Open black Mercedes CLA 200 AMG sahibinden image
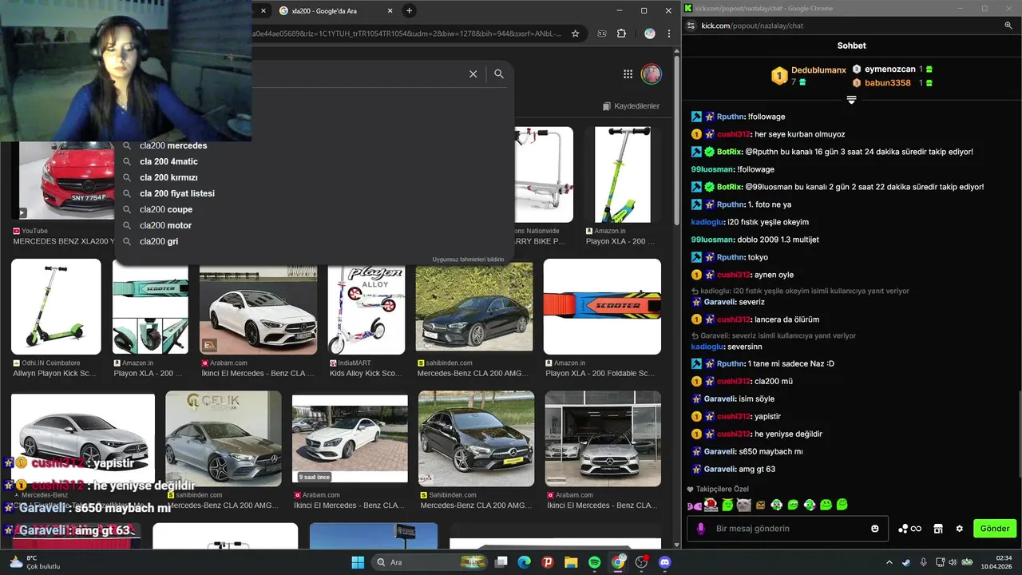The width and height of the screenshot is (1022, 575). click(x=474, y=307)
